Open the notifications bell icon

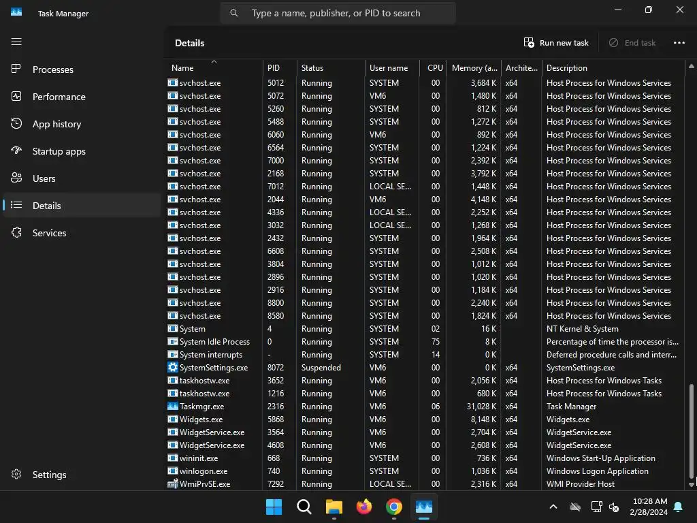tap(679, 507)
